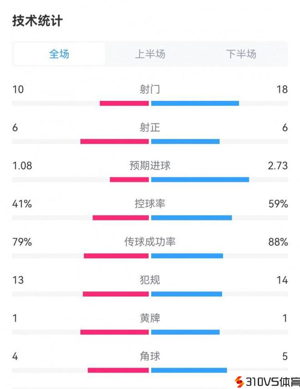Click the 传球成功率 stat label
The width and height of the screenshot is (300, 389).
point(150,242)
